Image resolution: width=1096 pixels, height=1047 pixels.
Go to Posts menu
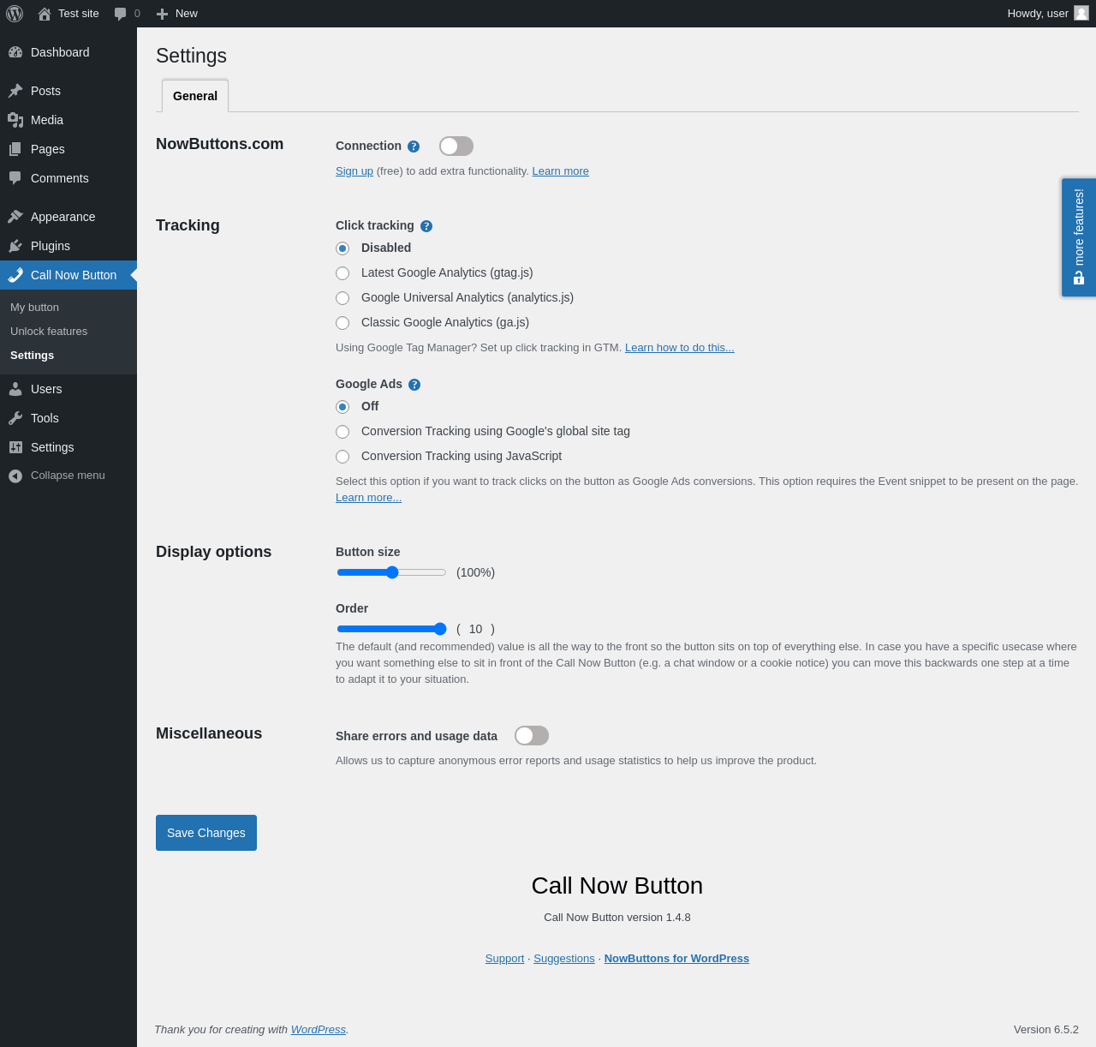coord(68,91)
